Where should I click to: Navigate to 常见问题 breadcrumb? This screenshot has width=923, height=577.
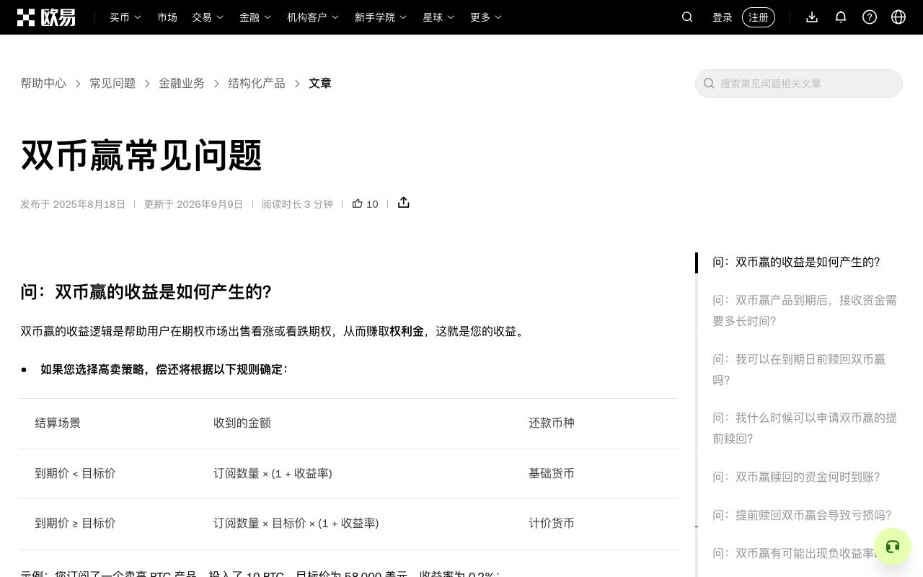pyautogui.click(x=112, y=84)
